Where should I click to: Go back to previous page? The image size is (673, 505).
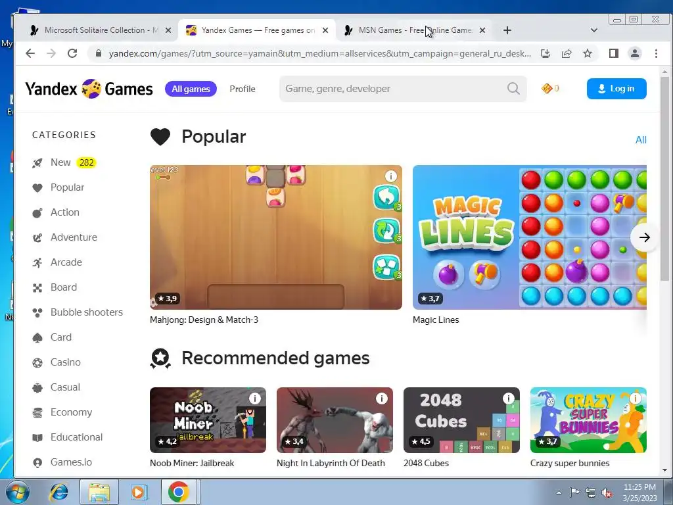coord(30,53)
